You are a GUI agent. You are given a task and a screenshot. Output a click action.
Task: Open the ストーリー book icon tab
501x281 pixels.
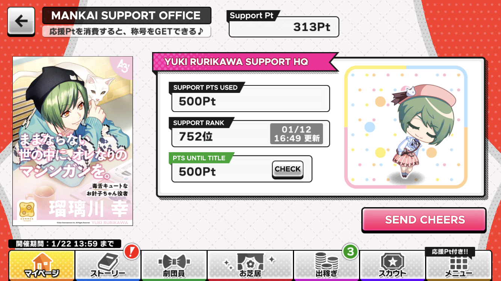108,265
